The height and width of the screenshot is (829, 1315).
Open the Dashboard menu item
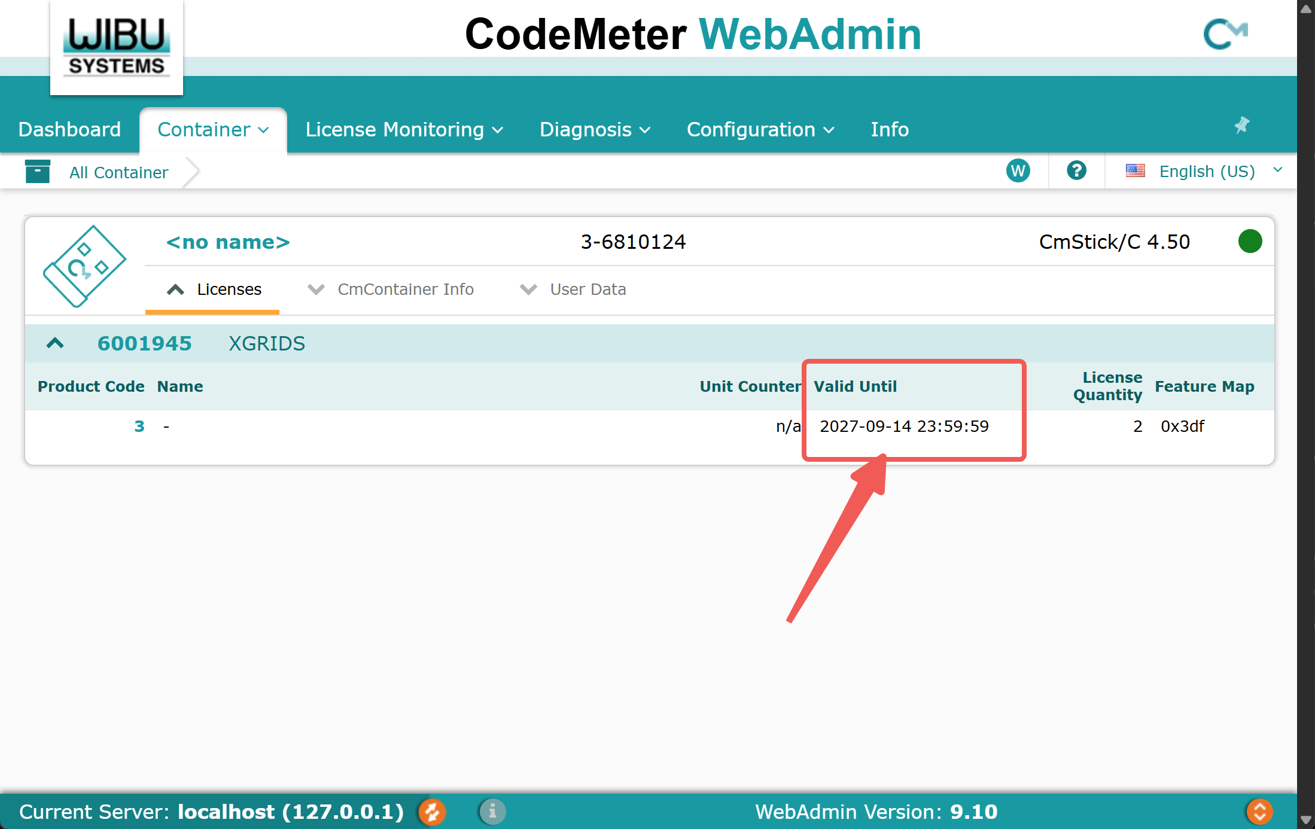[69, 130]
